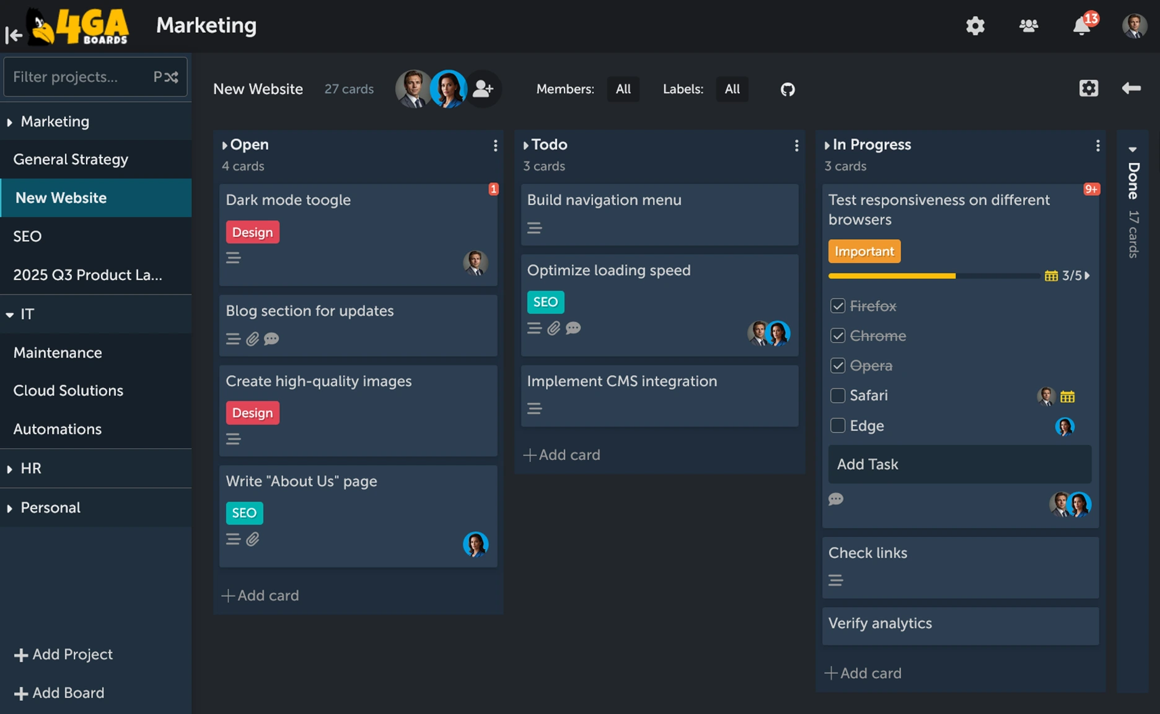
Task: Click Add Project in the sidebar
Action: [x=63, y=654]
